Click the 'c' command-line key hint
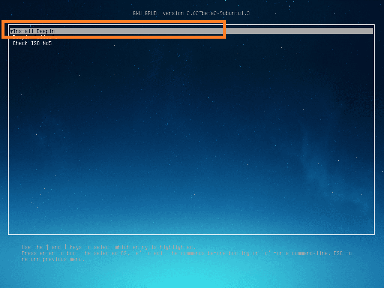The height and width of the screenshot is (288, 384). (x=266, y=253)
